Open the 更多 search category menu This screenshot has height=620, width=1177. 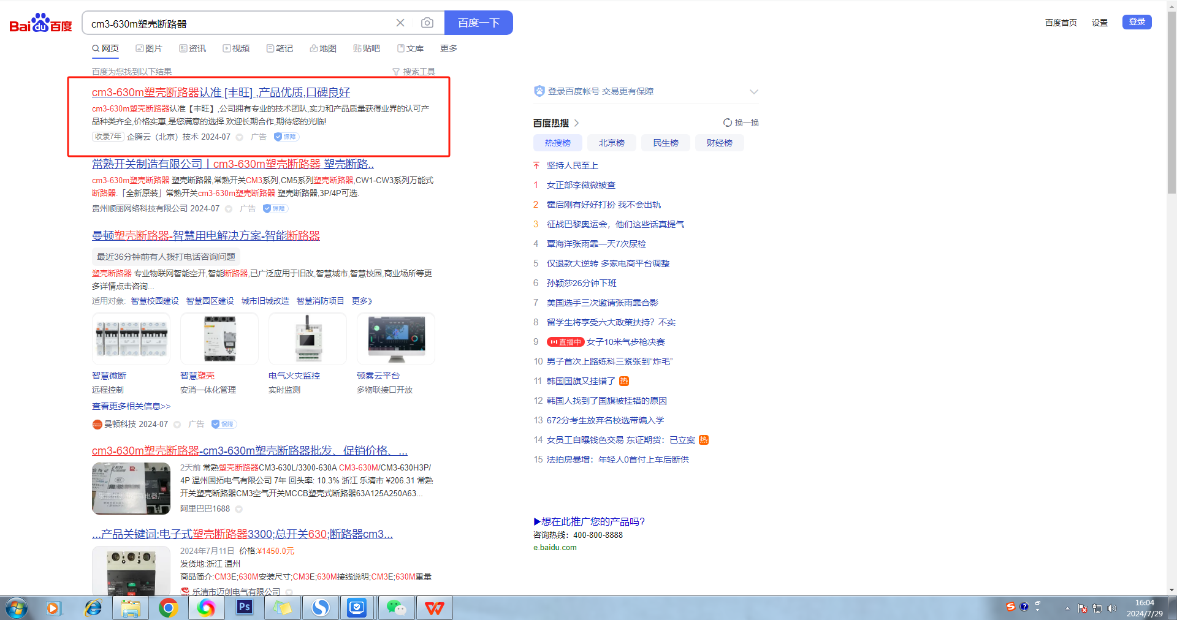[448, 48]
